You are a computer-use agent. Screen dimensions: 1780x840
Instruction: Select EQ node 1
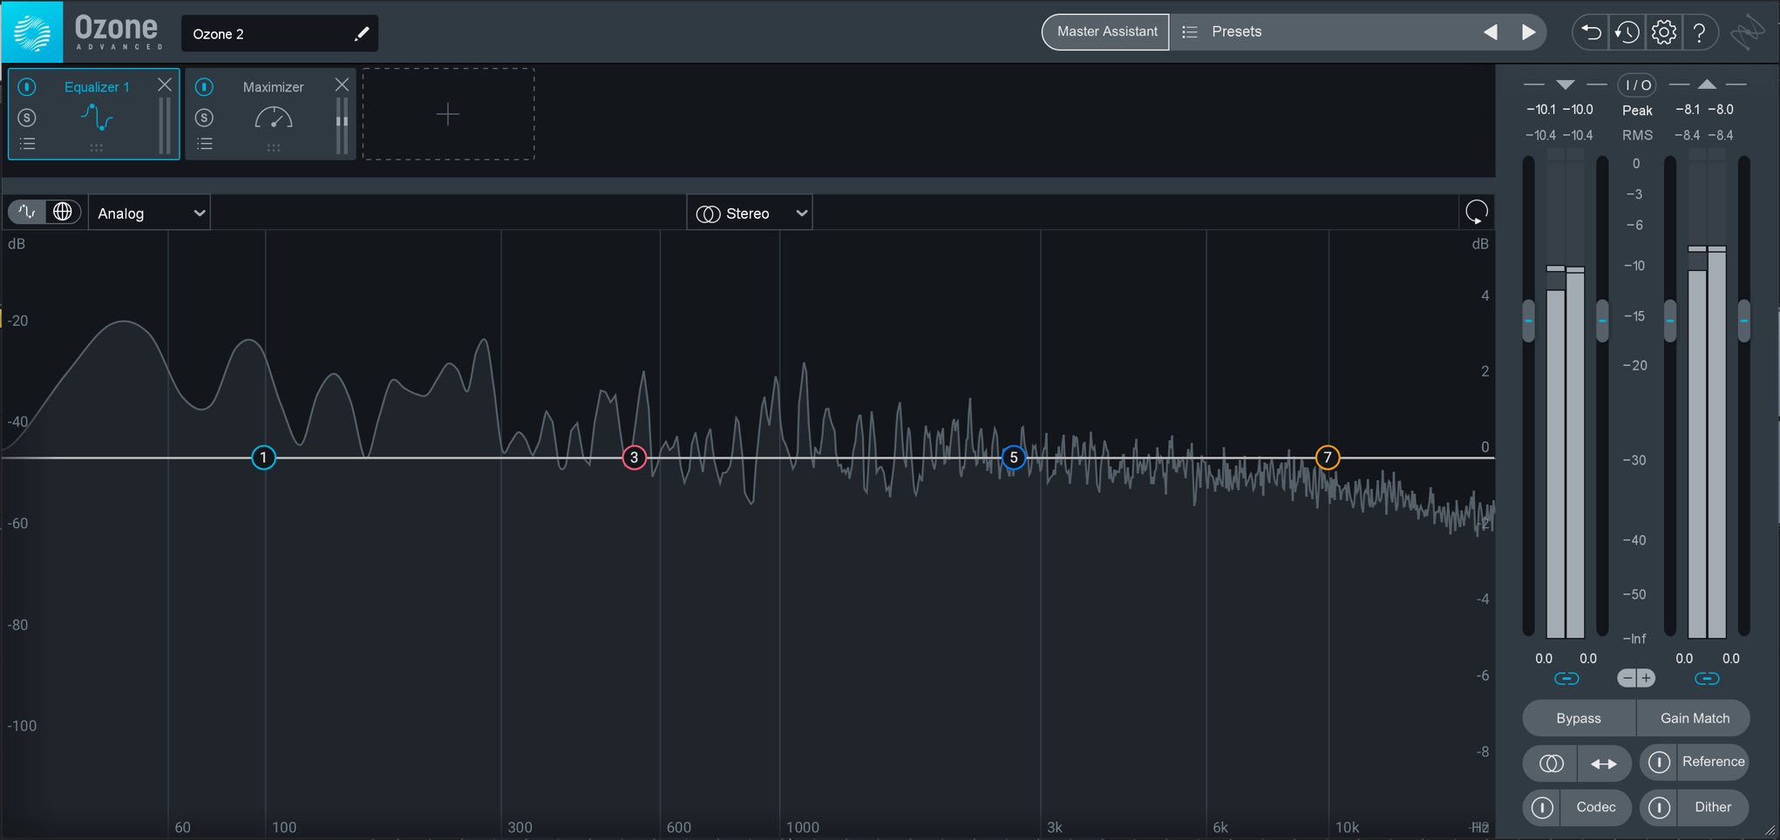coord(263,457)
